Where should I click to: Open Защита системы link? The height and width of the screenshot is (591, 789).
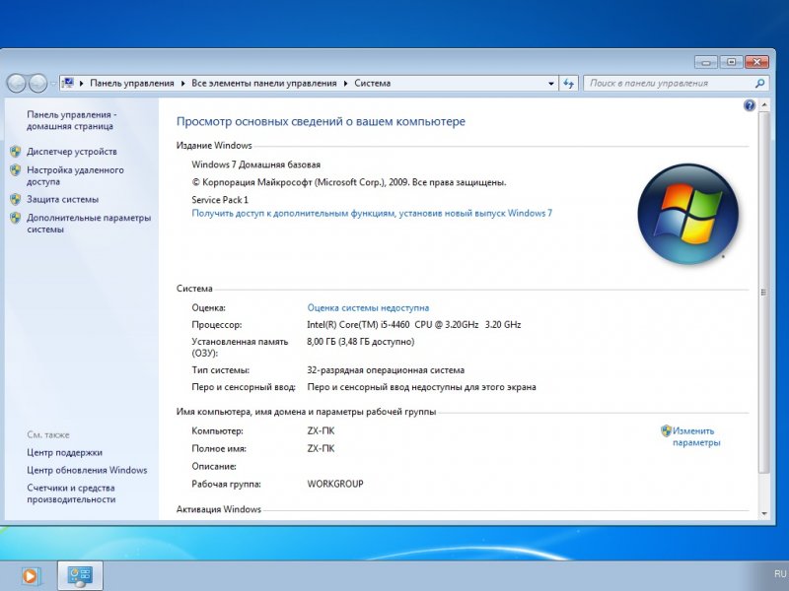[x=63, y=200]
